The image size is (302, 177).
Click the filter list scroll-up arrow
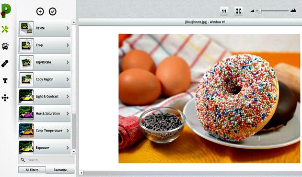point(74,22)
